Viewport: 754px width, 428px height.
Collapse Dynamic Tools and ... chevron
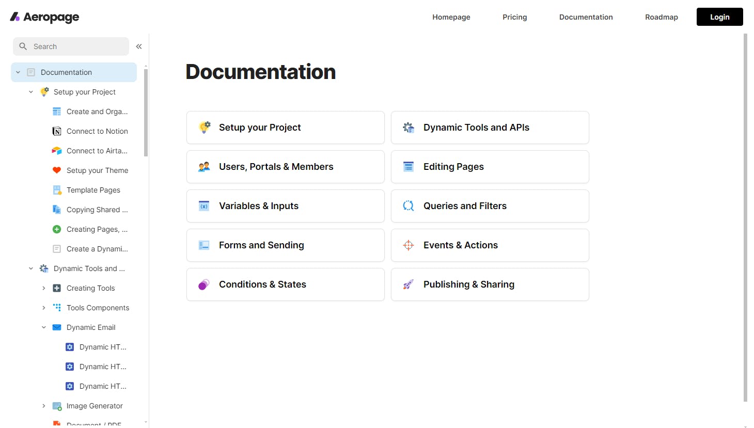(31, 268)
